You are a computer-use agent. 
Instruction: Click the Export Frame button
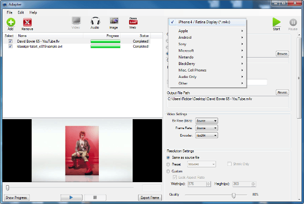click(150, 198)
